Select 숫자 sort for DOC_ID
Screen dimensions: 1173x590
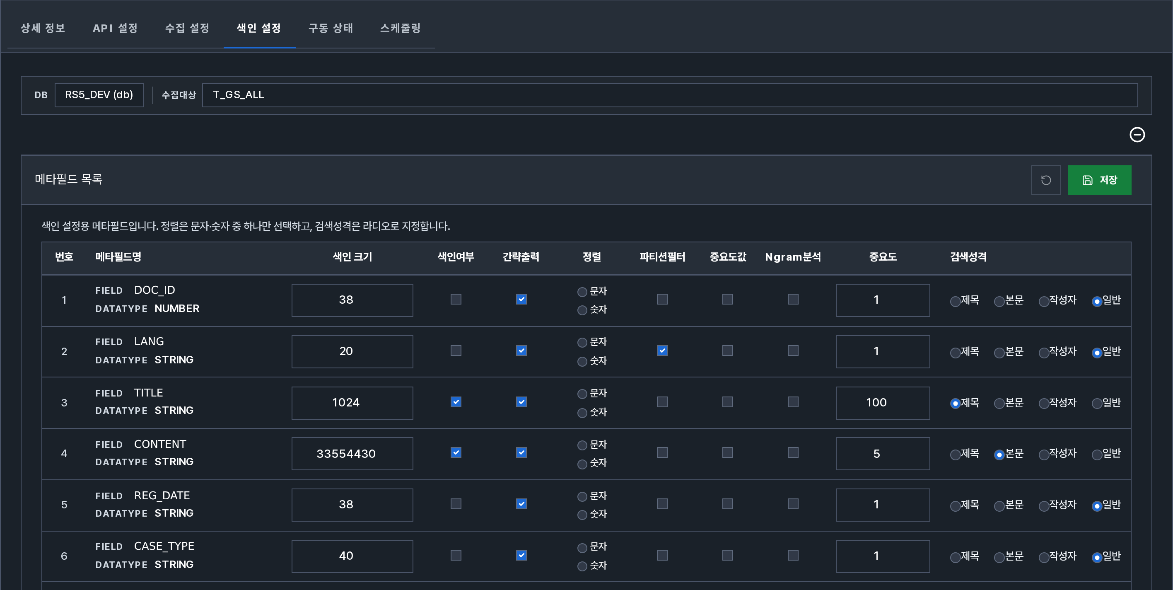point(582,310)
